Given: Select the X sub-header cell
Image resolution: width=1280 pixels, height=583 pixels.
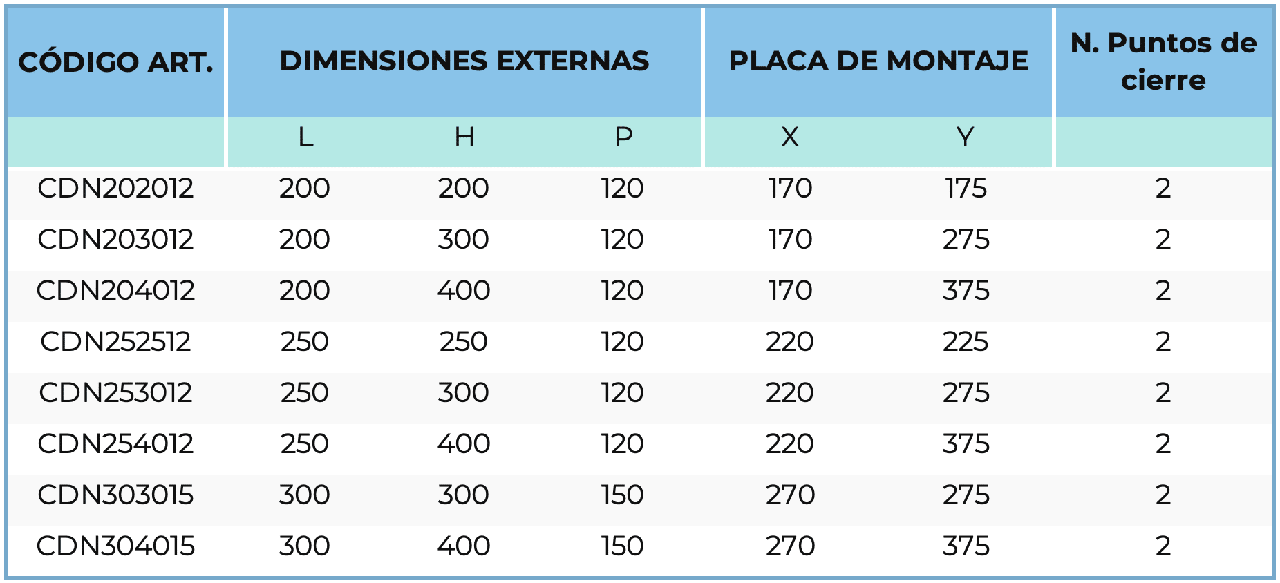Looking at the screenshot, I should [789, 137].
